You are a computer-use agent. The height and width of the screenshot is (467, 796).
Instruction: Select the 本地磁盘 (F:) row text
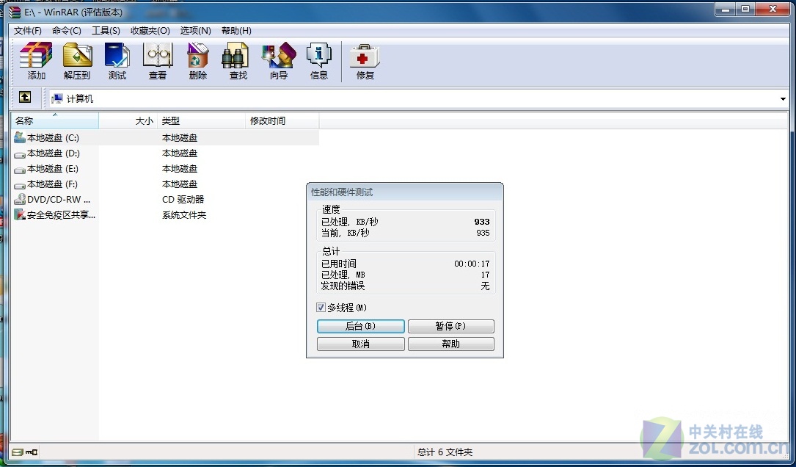click(52, 184)
